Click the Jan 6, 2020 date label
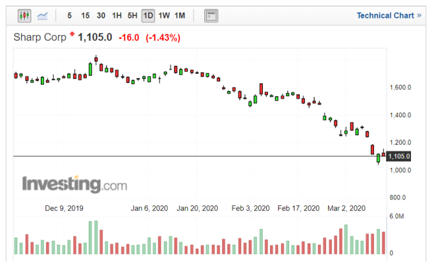 [149, 208]
